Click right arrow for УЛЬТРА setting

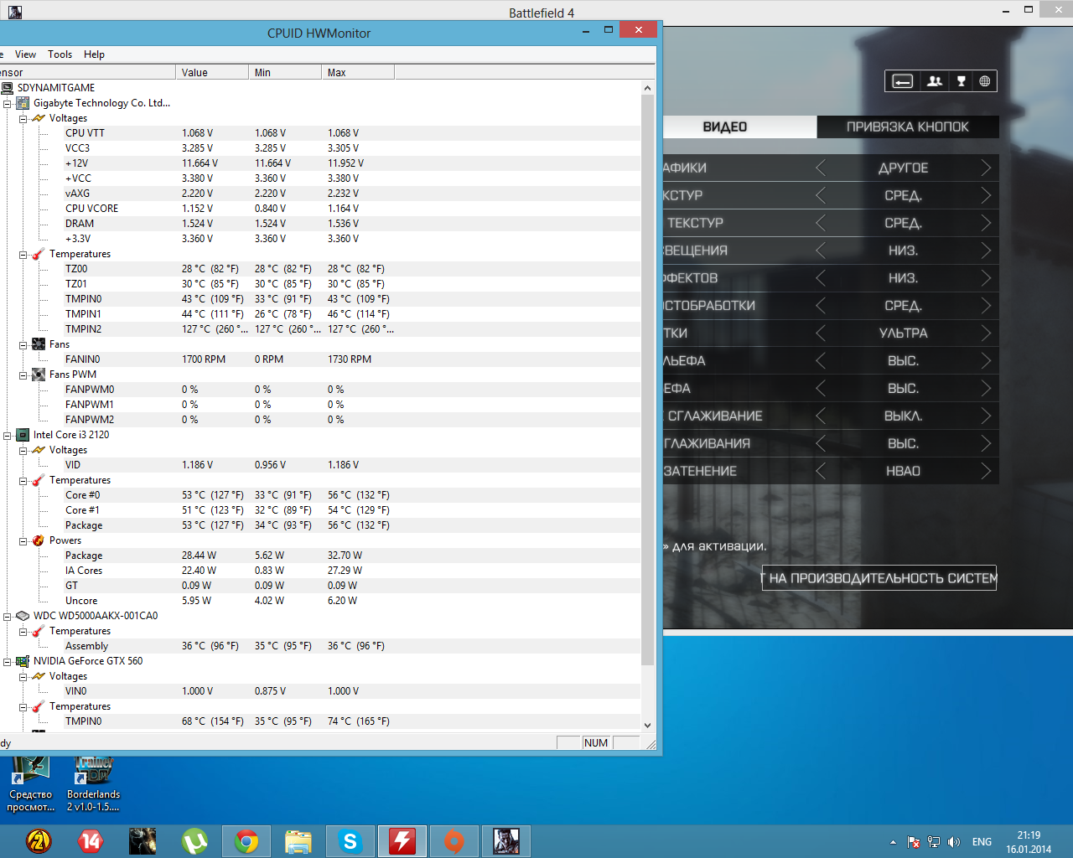[986, 333]
